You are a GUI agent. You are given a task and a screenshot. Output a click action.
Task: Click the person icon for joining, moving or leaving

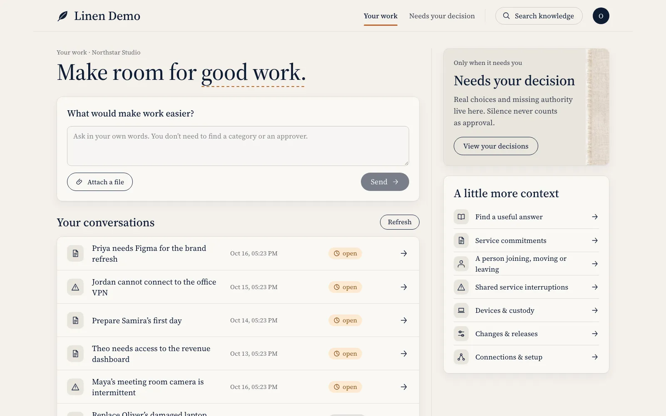pos(461,264)
